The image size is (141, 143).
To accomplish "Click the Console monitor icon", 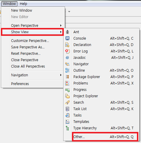I will click(x=67, y=38).
